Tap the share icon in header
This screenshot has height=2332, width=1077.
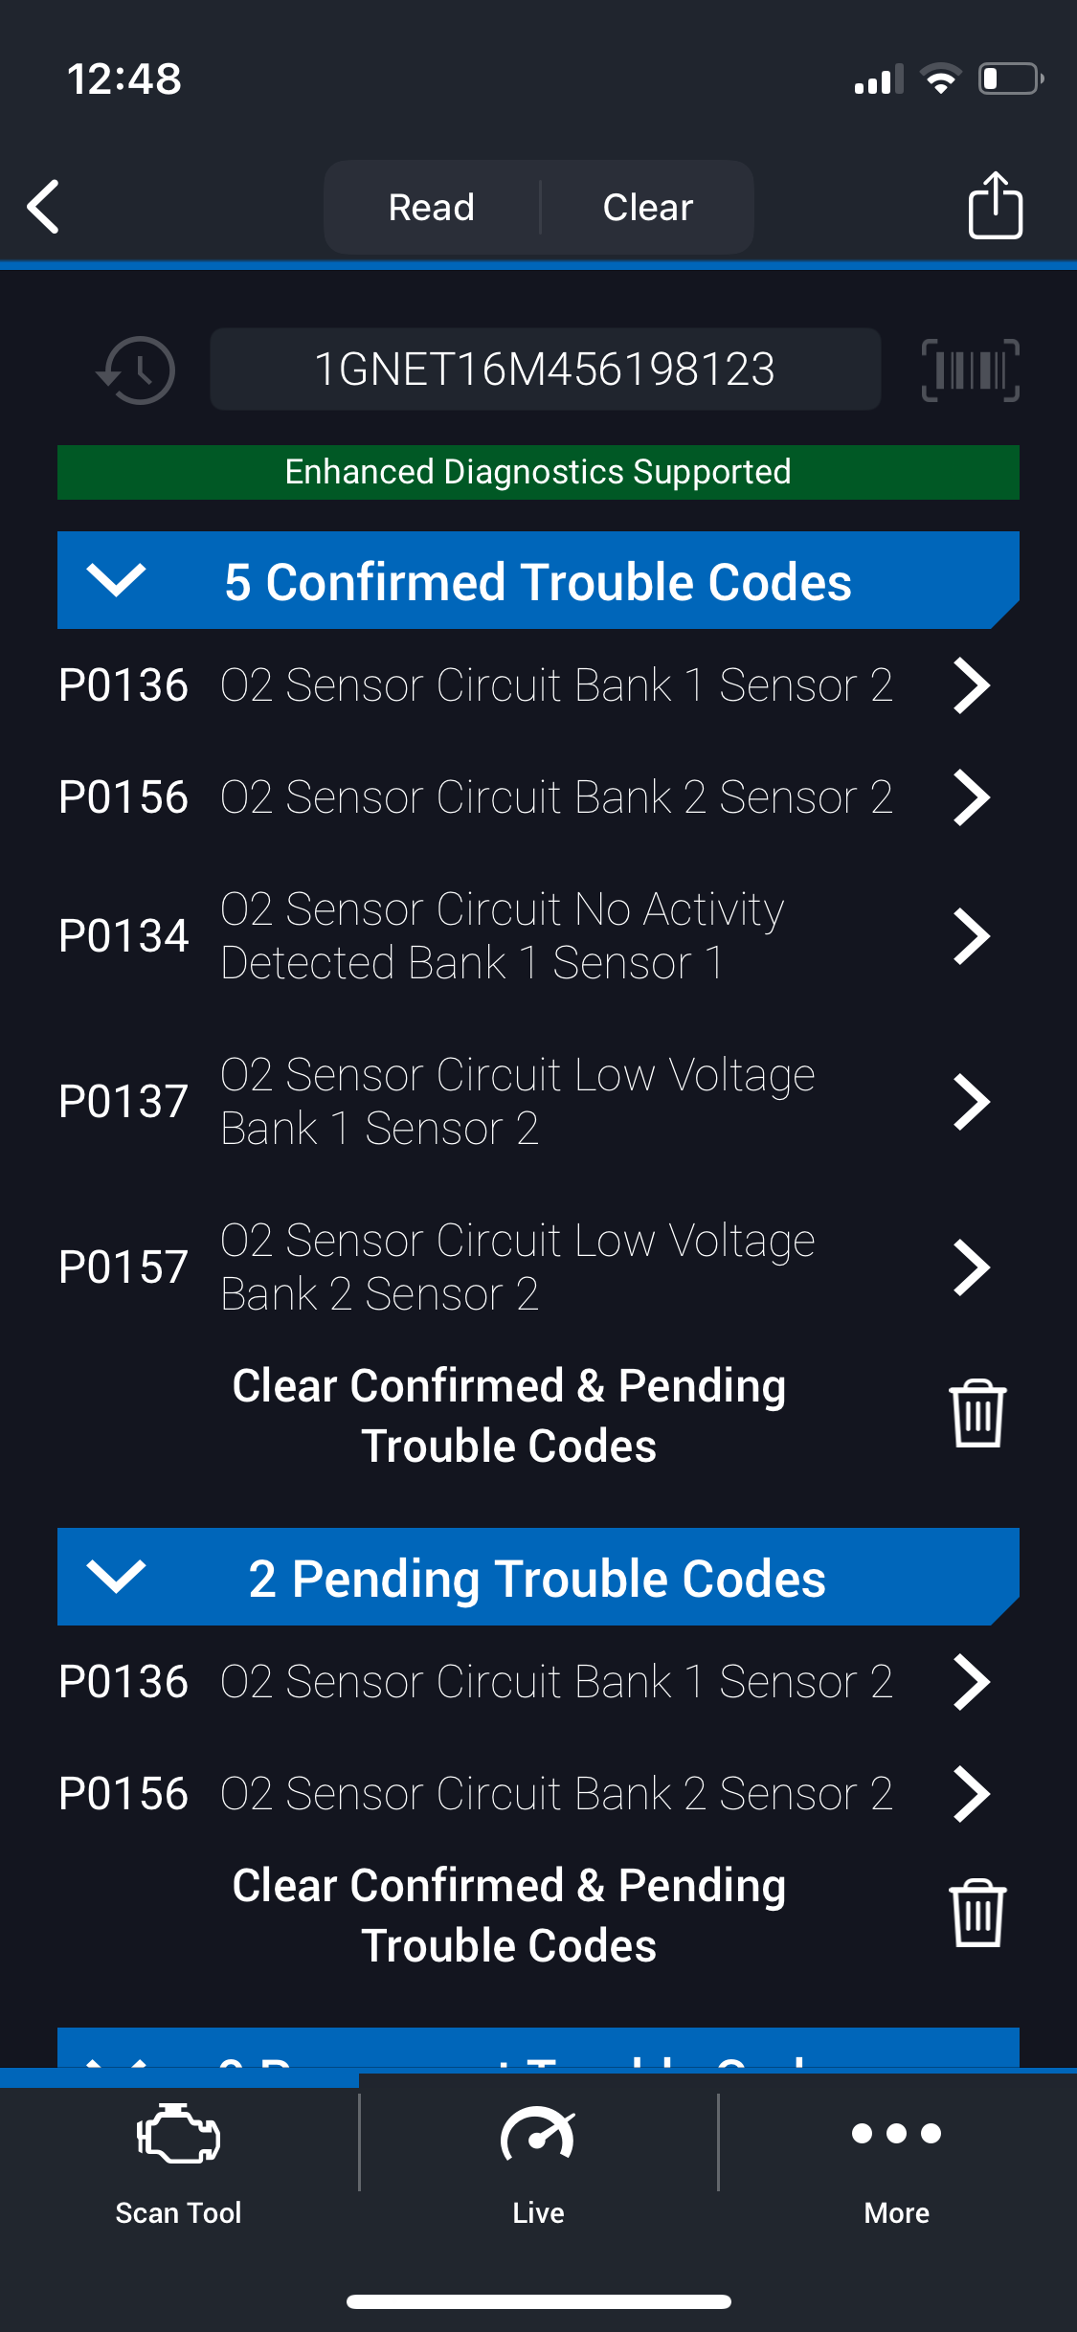[995, 206]
